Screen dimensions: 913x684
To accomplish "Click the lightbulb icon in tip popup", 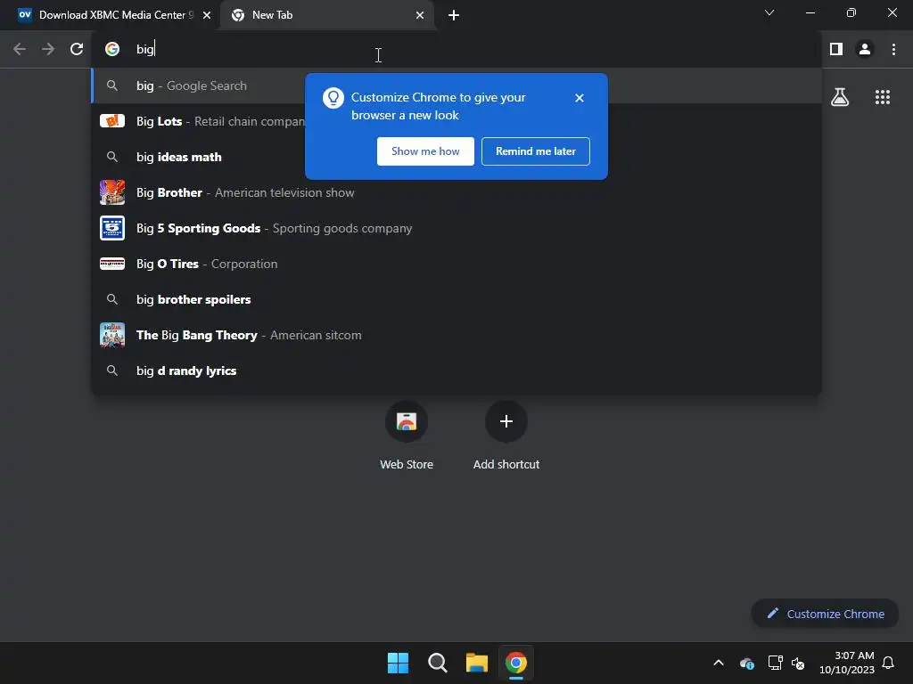I will point(333,98).
